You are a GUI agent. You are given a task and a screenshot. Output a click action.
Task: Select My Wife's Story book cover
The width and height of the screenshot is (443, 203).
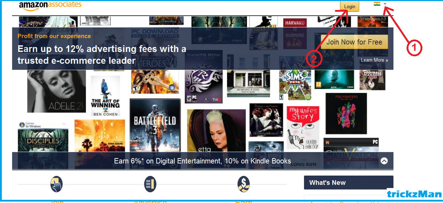pyautogui.click(x=303, y=127)
